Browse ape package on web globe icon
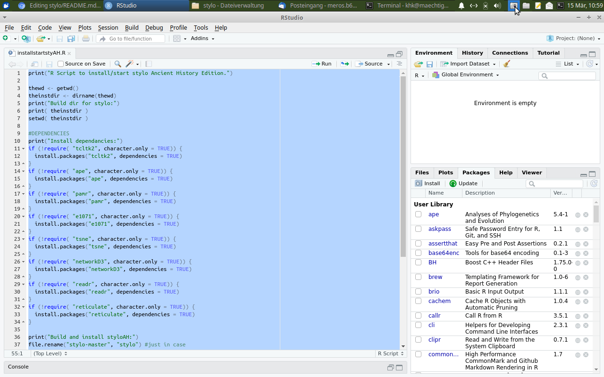The height and width of the screenshot is (377, 604). click(x=578, y=215)
